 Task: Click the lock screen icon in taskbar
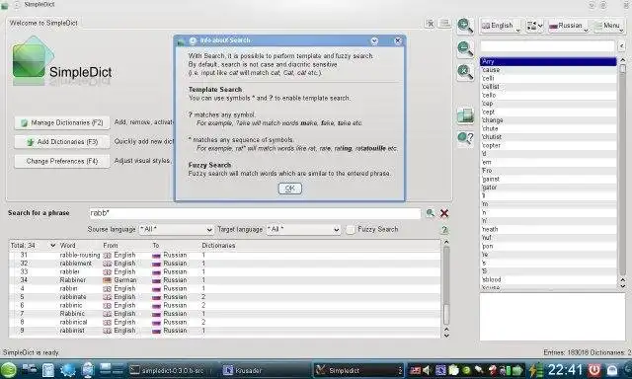[x=612, y=370]
